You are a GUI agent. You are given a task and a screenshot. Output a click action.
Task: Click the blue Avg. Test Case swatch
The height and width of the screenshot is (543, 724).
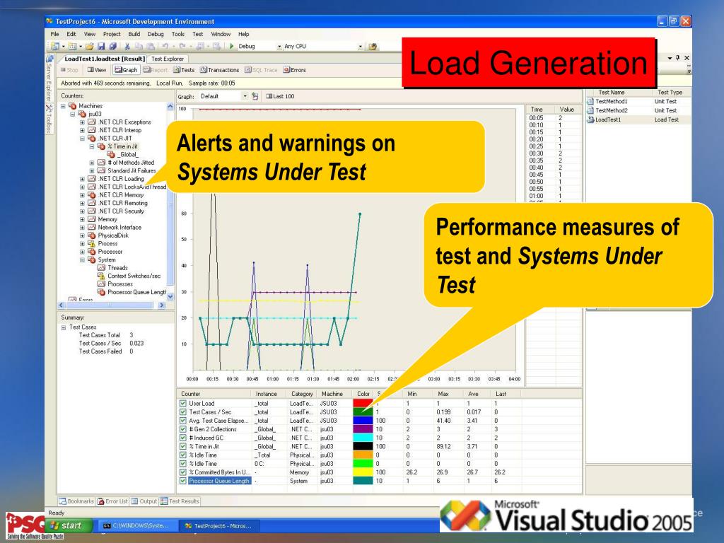pyautogui.click(x=363, y=421)
